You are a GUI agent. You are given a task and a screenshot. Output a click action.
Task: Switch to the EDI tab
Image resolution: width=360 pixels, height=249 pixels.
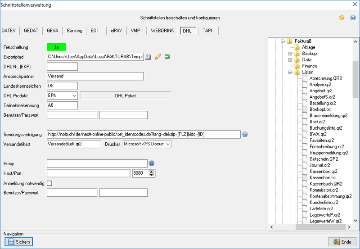[94, 31]
